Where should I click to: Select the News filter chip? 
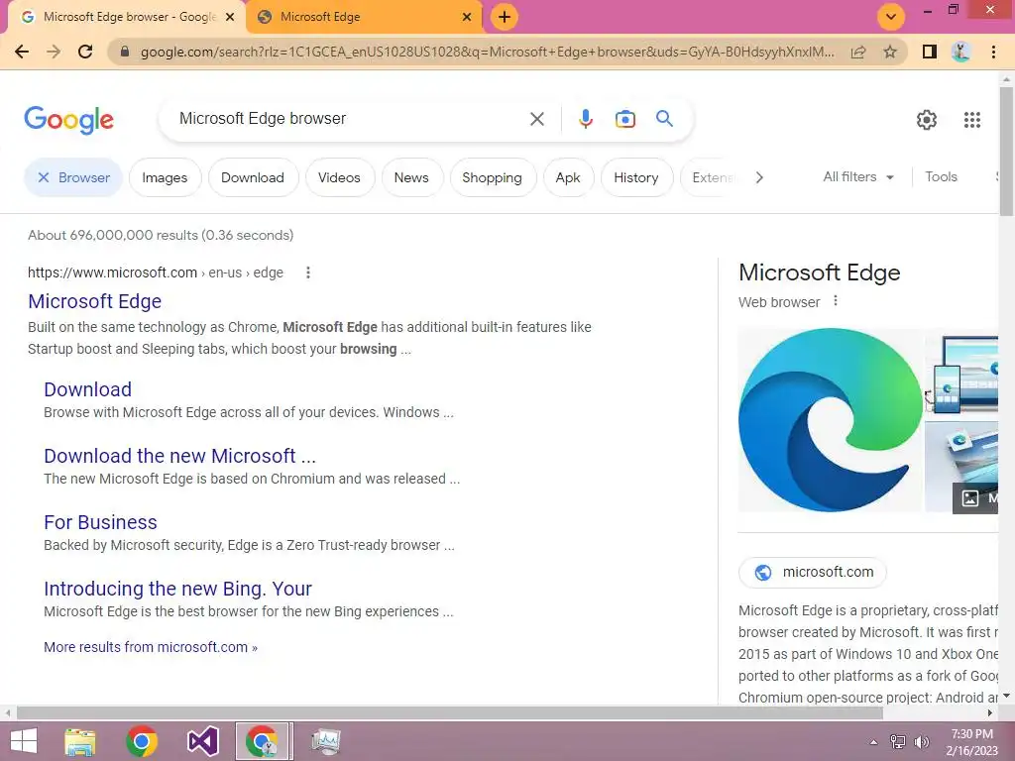[x=411, y=177]
